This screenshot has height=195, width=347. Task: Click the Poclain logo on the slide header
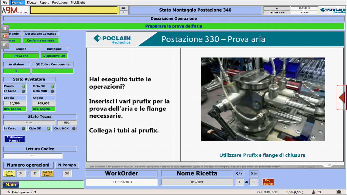[x=112, y=39]
